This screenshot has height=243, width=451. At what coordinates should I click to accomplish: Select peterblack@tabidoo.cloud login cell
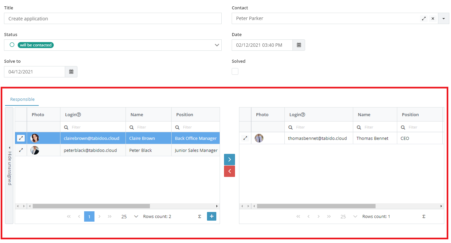click(x=93, y=150)
